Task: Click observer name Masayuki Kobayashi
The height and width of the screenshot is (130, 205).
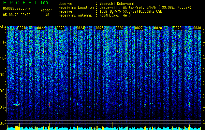Action: (117, 4)
